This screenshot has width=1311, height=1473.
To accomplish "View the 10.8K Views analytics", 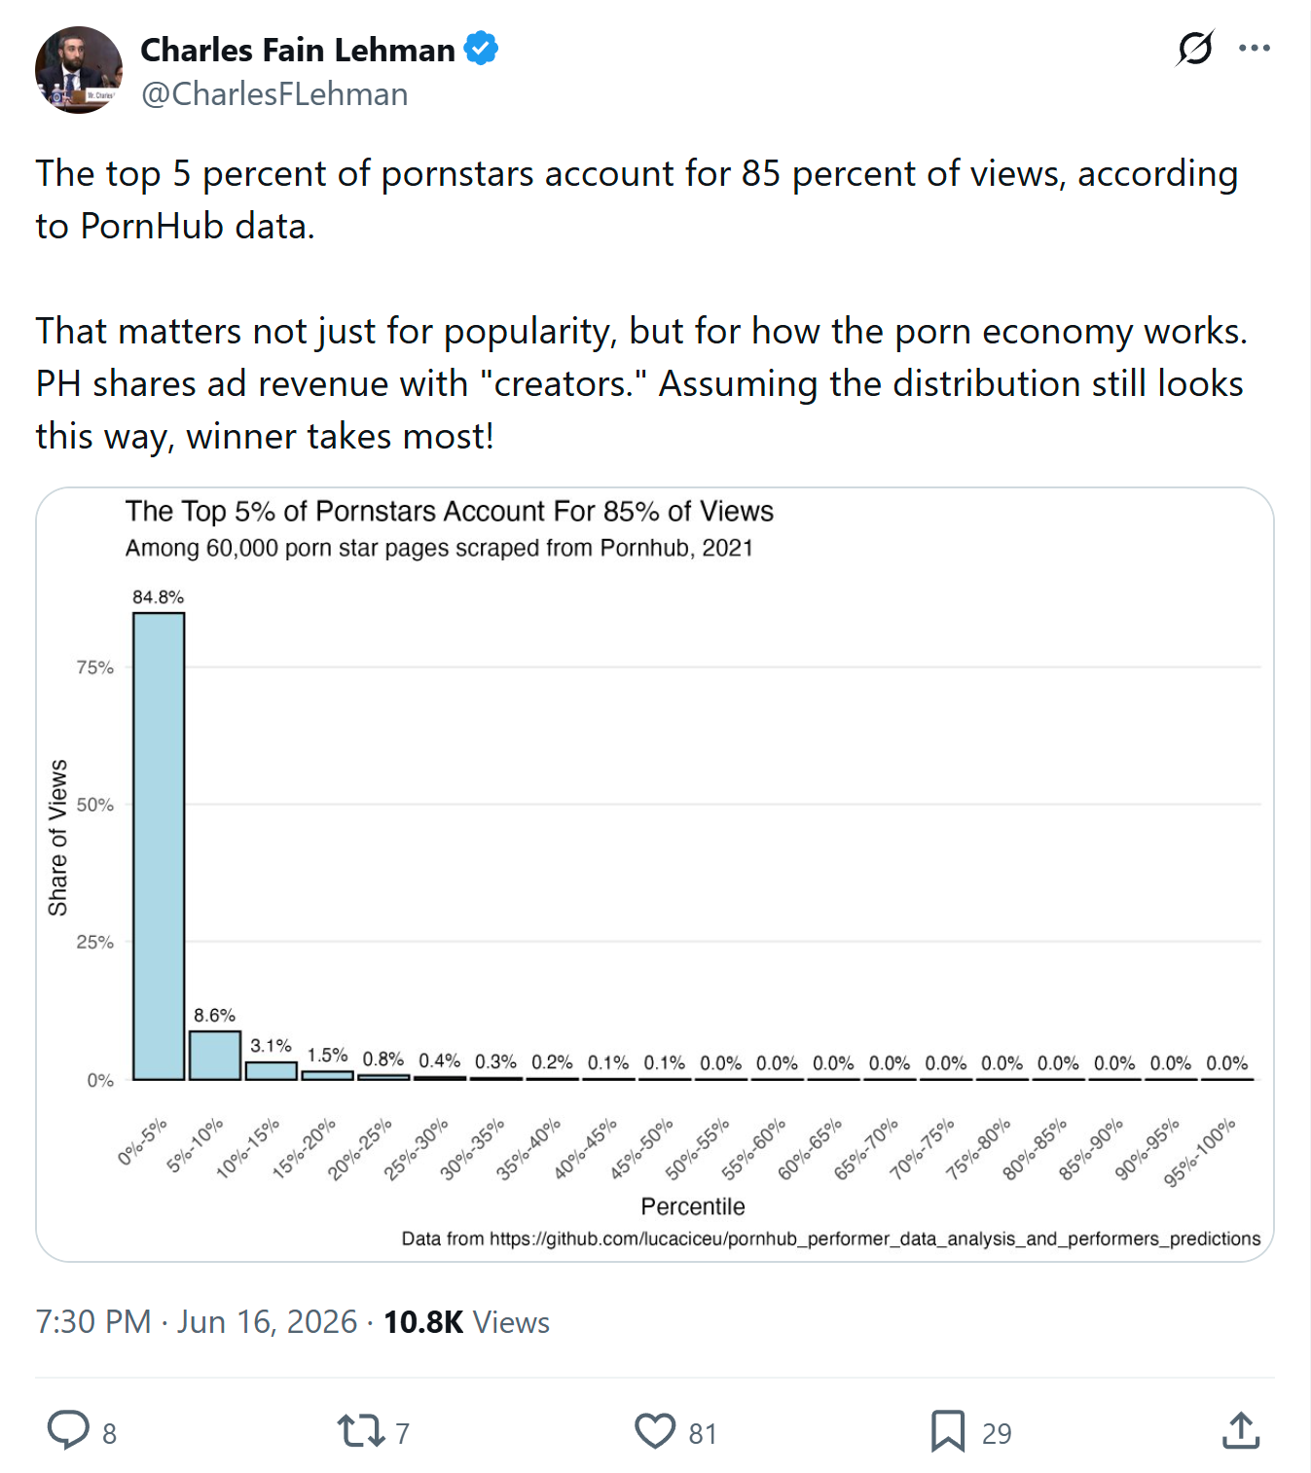I will point(466,1322).
